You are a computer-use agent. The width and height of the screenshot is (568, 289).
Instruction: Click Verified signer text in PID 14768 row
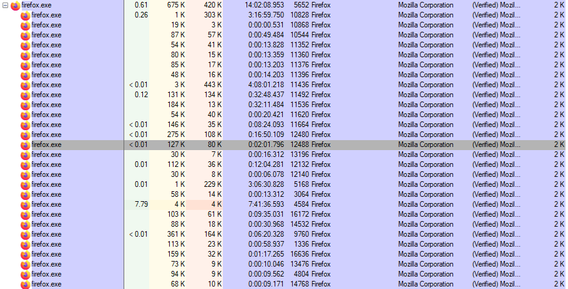(x=496, y=284)
